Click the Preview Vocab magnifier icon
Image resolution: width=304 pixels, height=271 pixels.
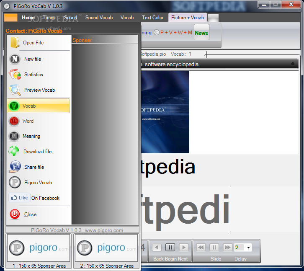pos(15,90)
